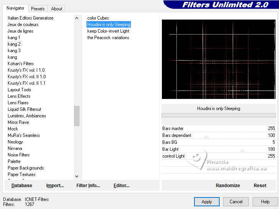This screenshot has height=209, width=279.
Task: Select keep Color--invert Light filter
Action: tap(108, 31)
